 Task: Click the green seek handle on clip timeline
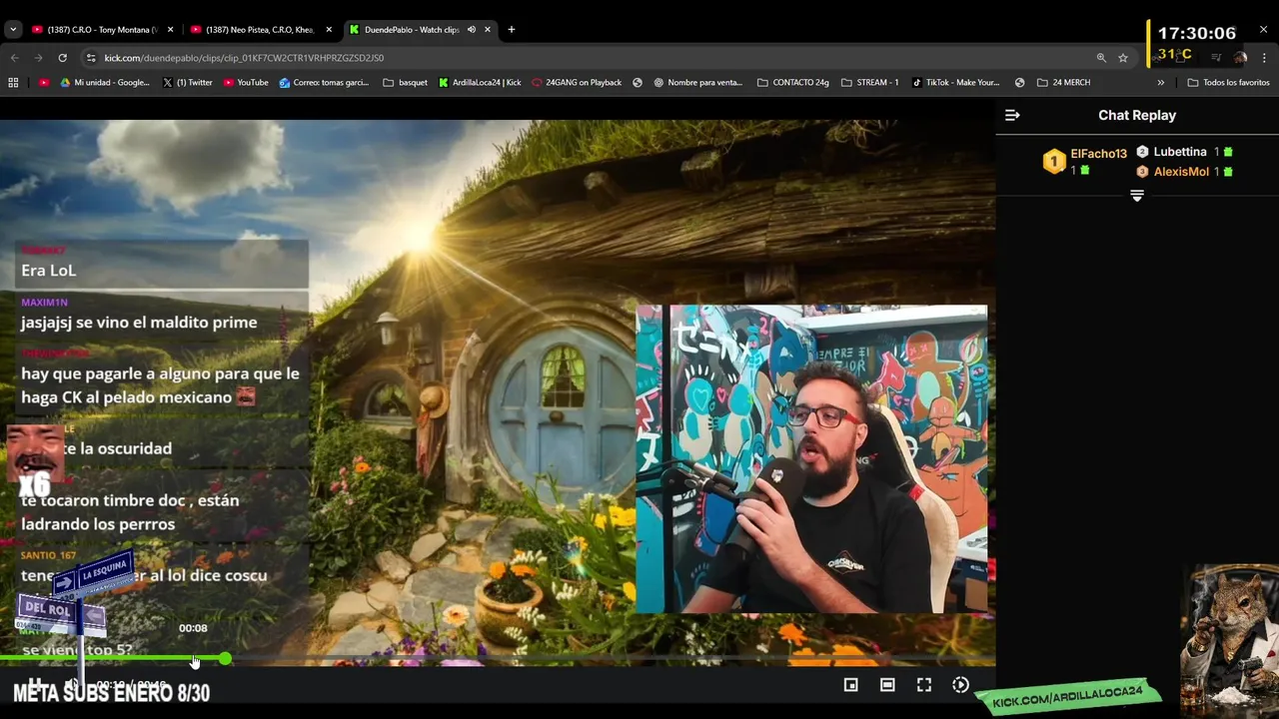coord(225,659)
